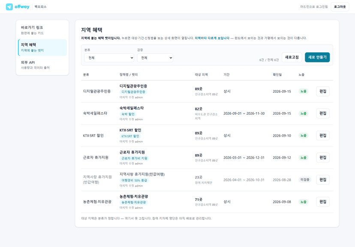This screenshot has width=355, height=247.
Task: Click 노출 status of 디지털관광주민증 row
Action: [x=304, y=91]
